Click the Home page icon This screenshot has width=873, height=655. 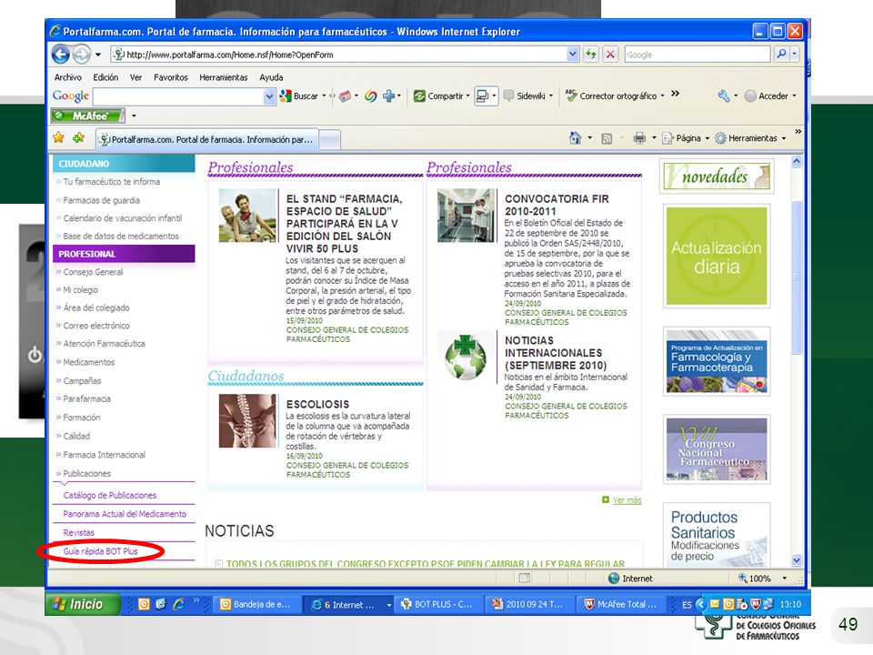coord(575,138)
